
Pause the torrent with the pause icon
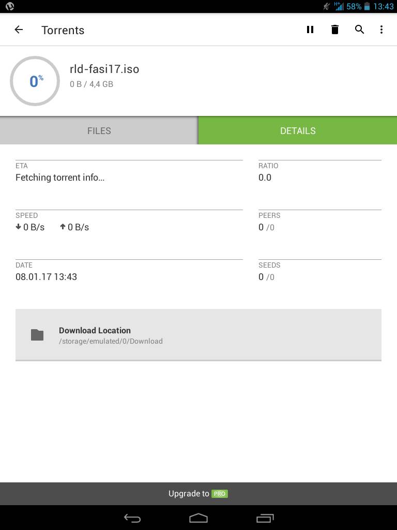coord(310,30)
